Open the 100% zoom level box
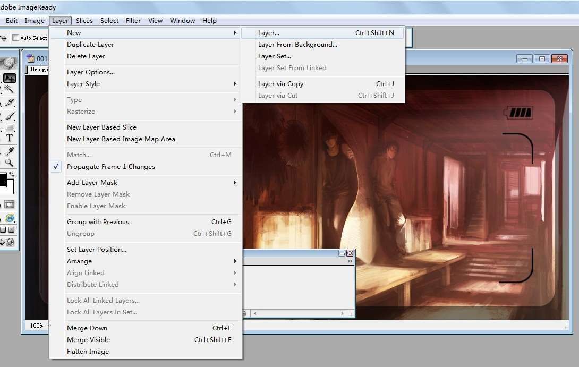Image resolution: width=579 pixels, height=367 pixels. pyautogui.click(x=37, y=326)
